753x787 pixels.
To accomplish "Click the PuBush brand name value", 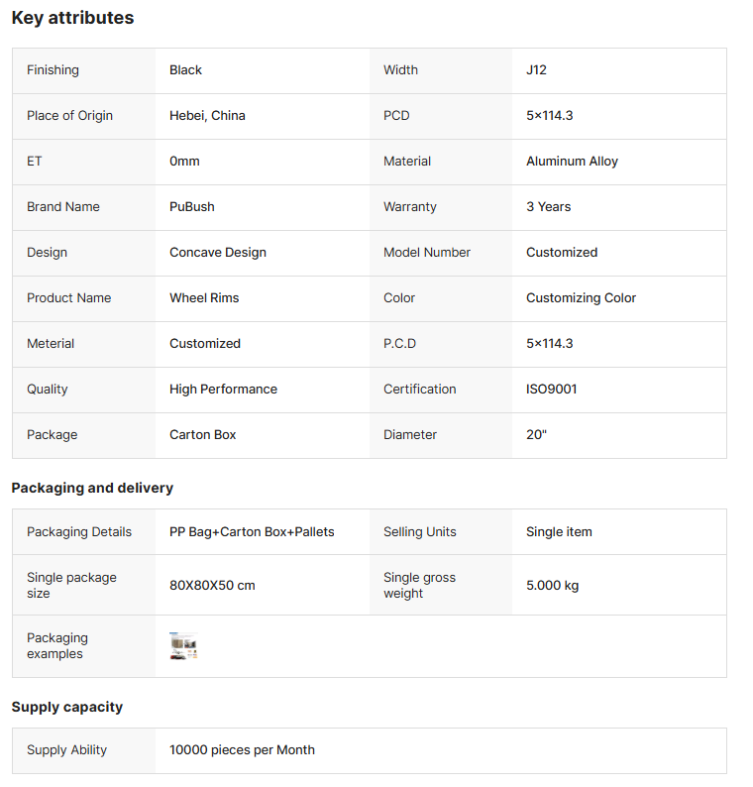I will tap(192, 206).
